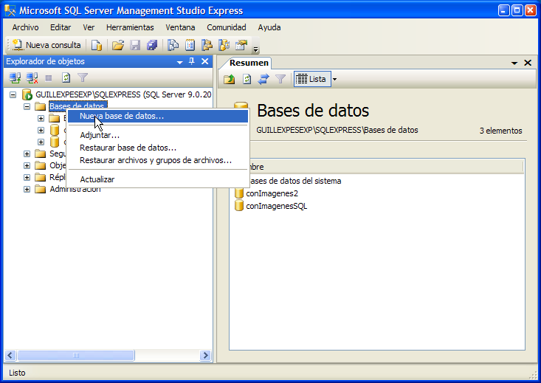
Task: Choose Adjuntar from the context menu
Action: click(158, 135)
